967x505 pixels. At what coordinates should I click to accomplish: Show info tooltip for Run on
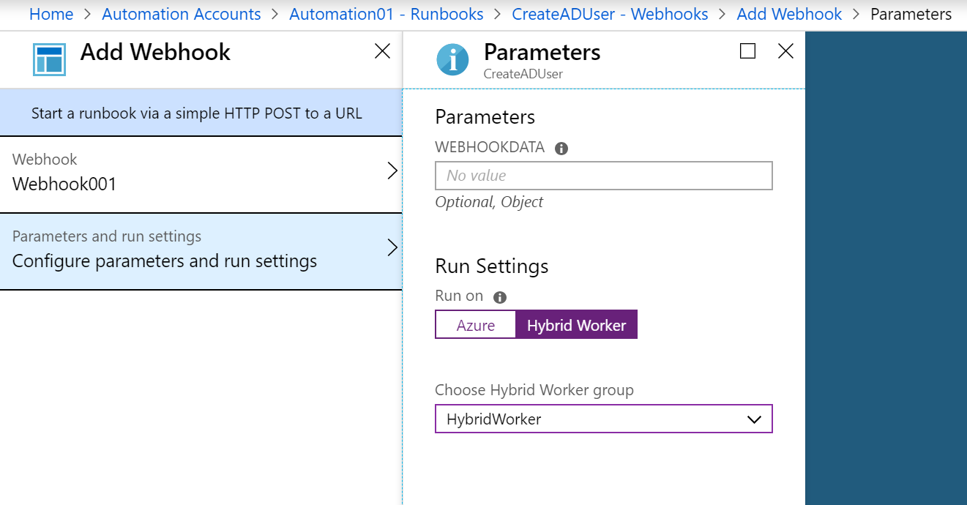tap(500, 297)
